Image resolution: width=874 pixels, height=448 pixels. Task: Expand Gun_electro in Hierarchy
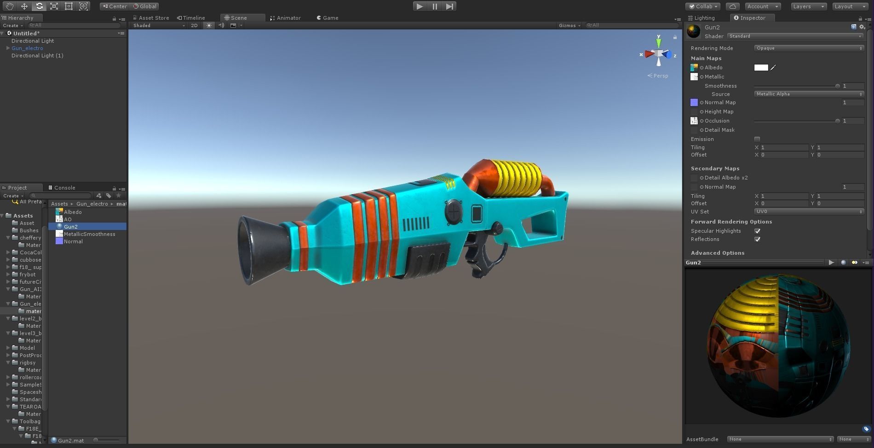click(8, 48)
